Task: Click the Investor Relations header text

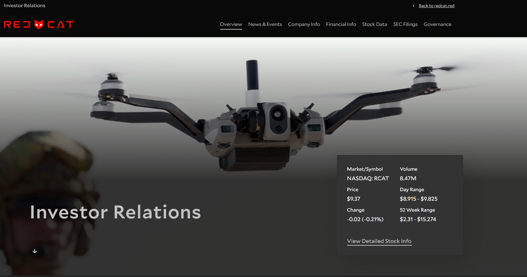Action: (x=25, y=5)
